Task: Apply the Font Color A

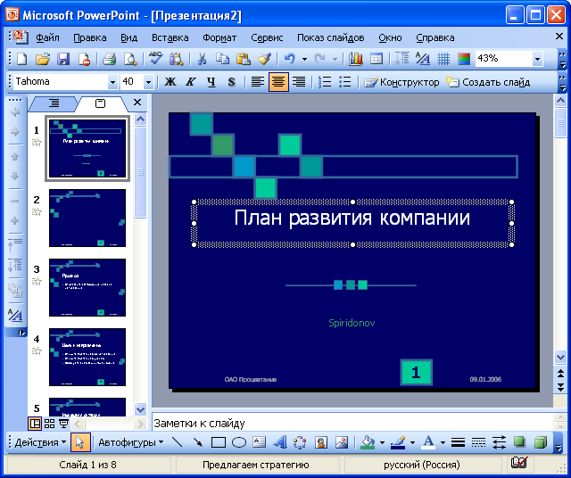Action: coord(428,442)
